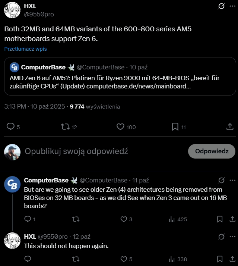Open the 9 774 wyświetlenia view count
238x266 pixels.
(95, 107)
